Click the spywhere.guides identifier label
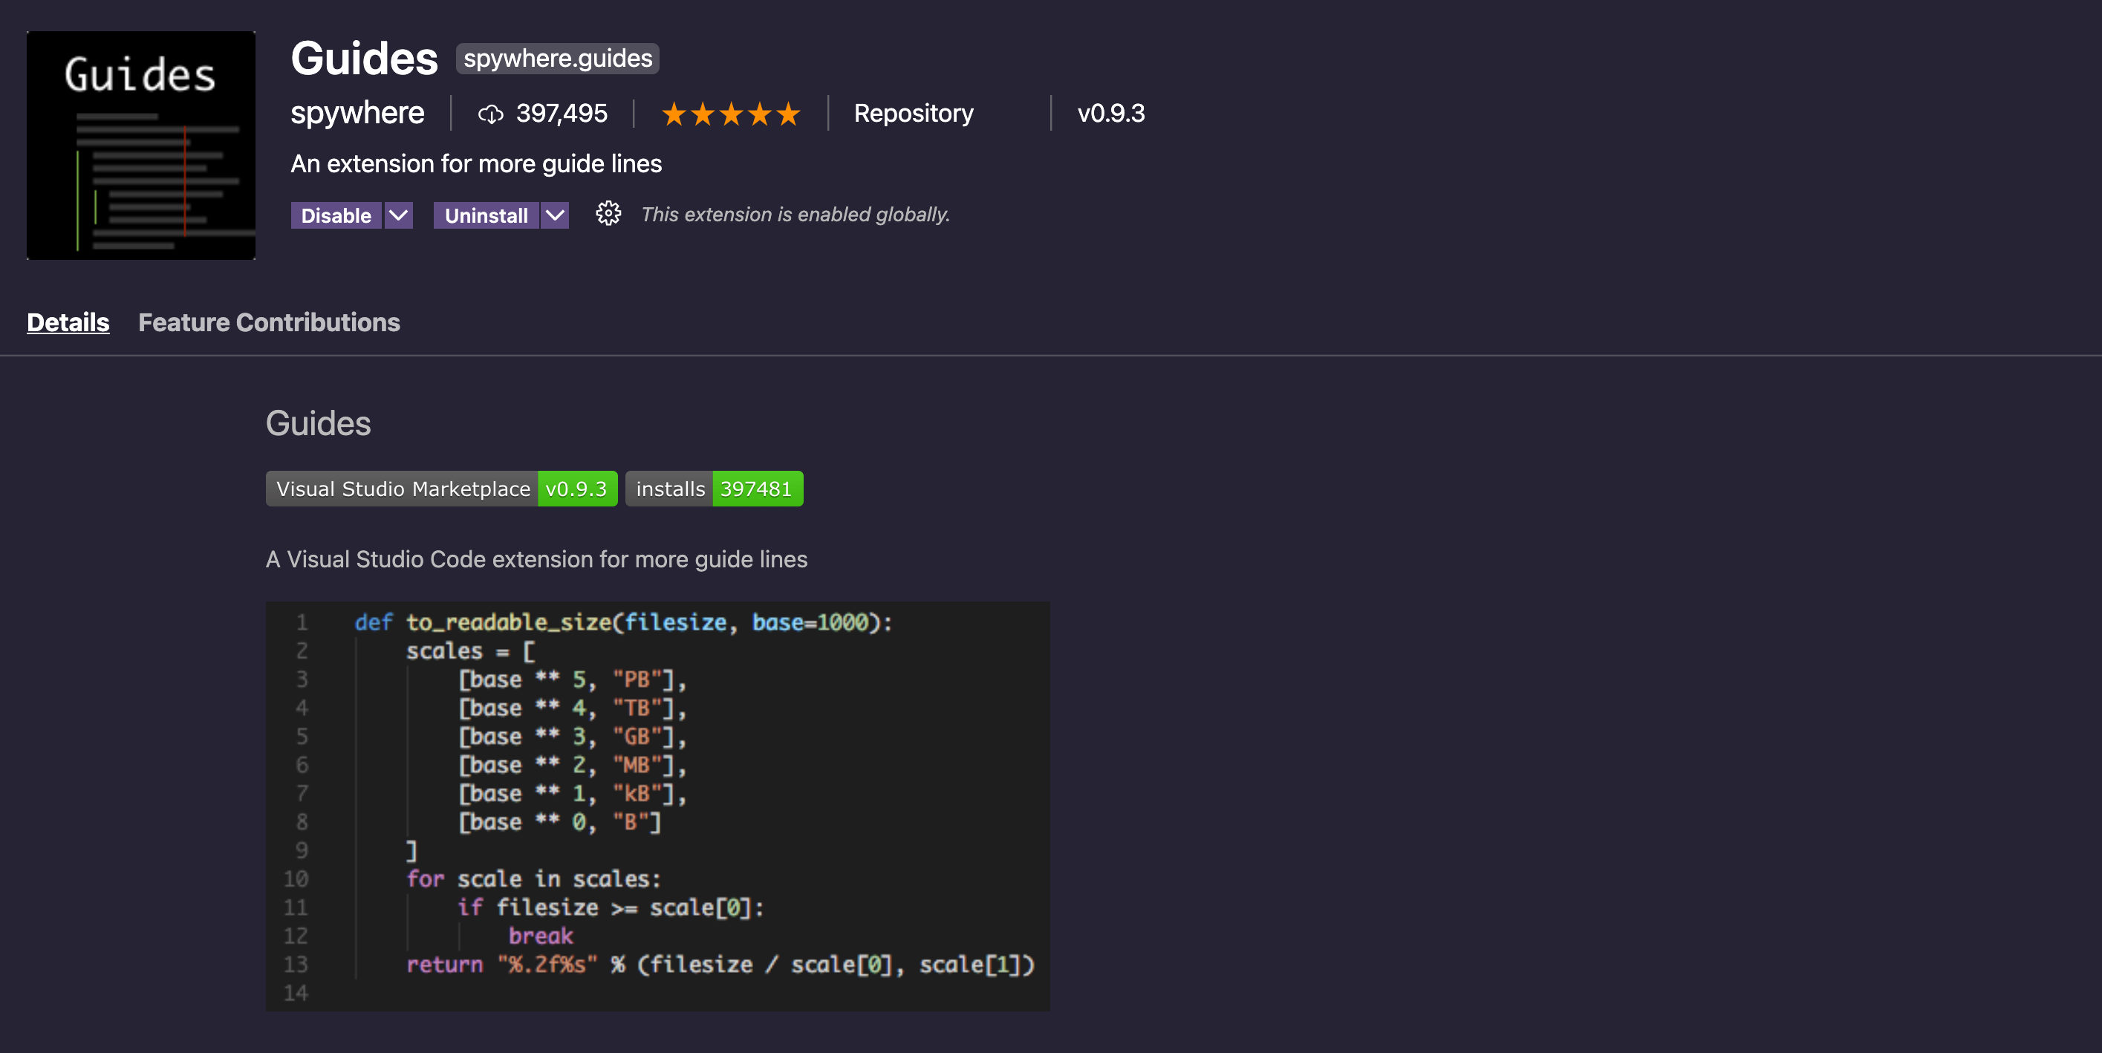The height and width of the screenshot is (1053, 2102). [558, 59]
